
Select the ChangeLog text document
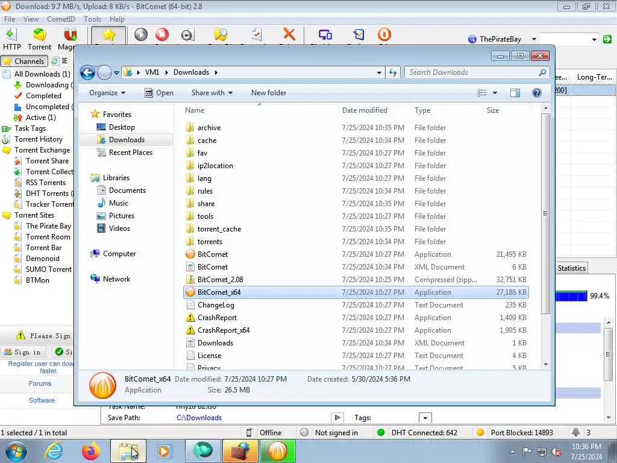[x=355, y=304]
